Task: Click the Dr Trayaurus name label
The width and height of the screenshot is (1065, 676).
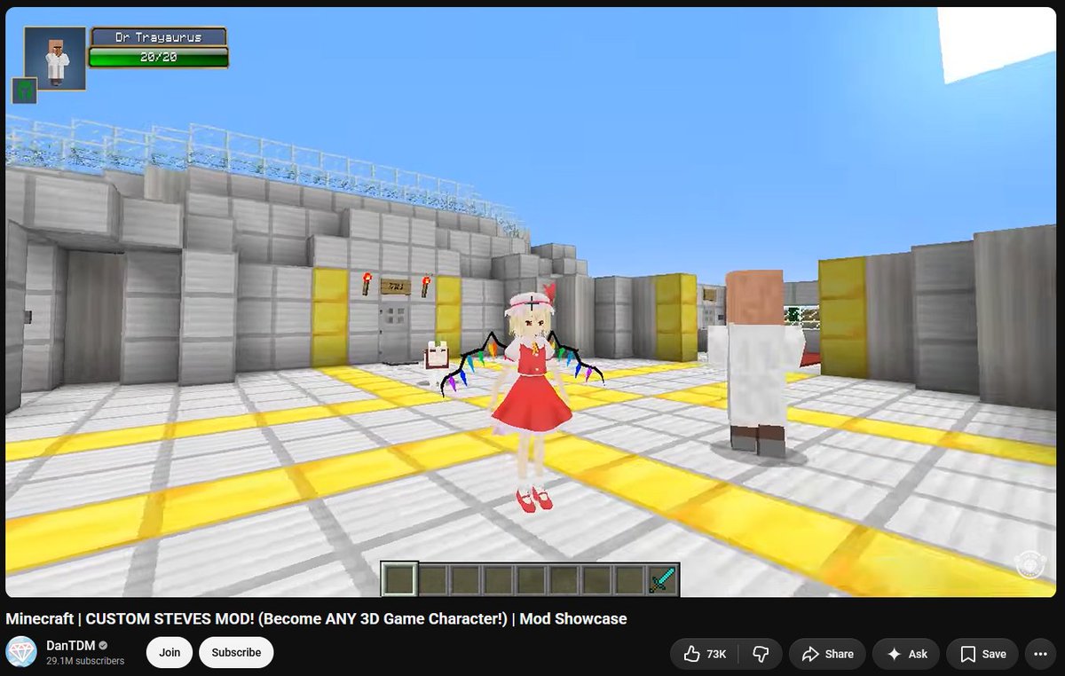Action: [158, 37]
